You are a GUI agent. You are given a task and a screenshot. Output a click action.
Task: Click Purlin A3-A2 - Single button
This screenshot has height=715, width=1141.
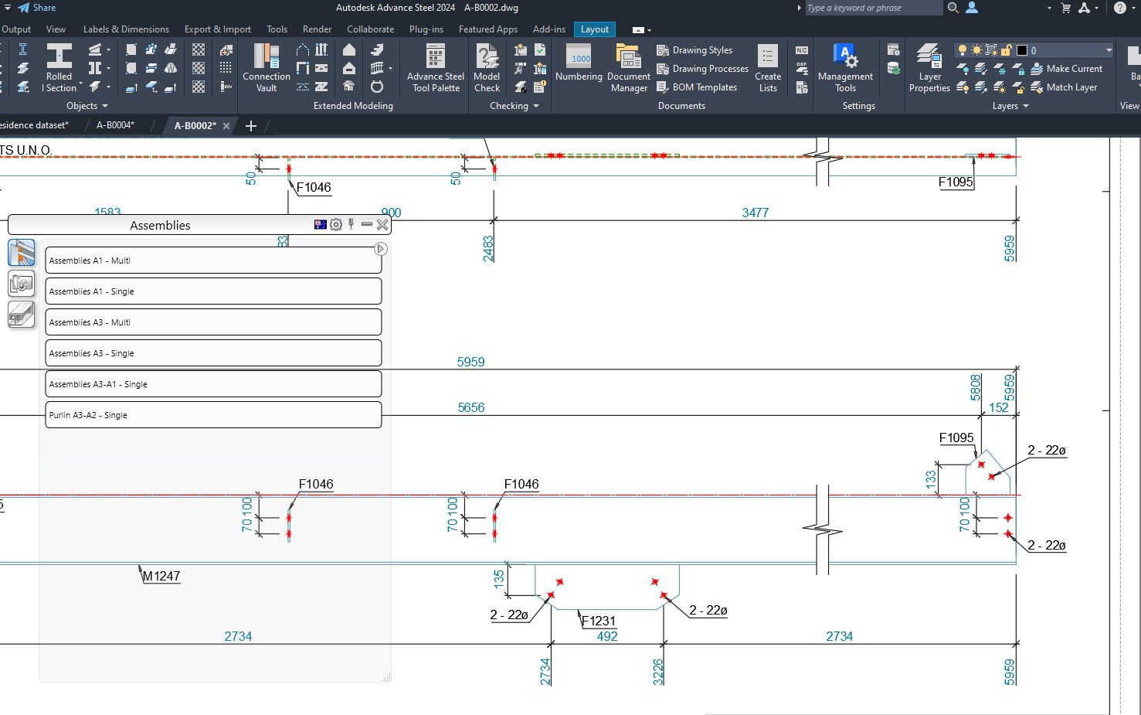tap(213, 415)
